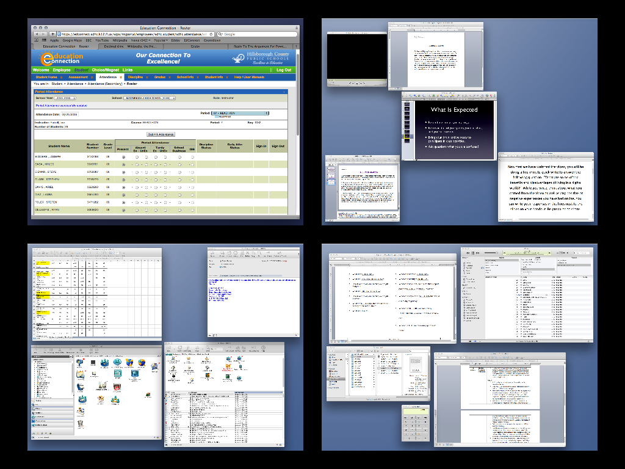The height and width of the screenshot is (469, 625).
Task: Open the Top Sites grid icon
Action: [x=44, y=40]
